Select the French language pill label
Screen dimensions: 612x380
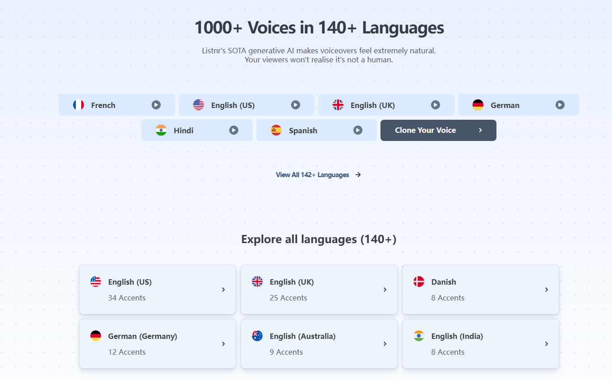[103, 105]
